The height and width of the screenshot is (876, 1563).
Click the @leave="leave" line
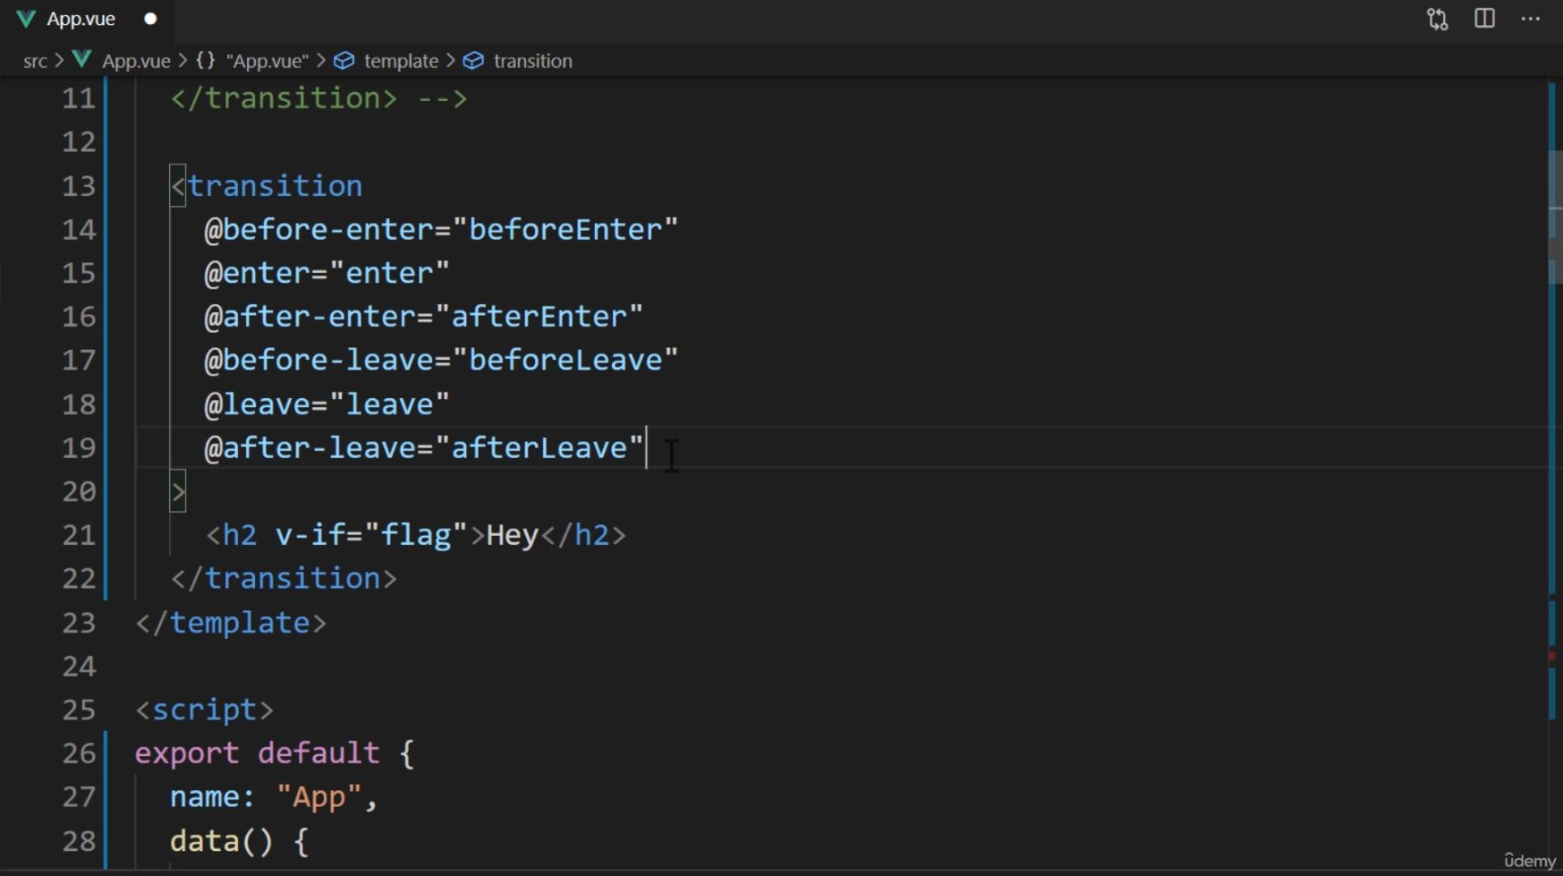[x=327, y=404]
